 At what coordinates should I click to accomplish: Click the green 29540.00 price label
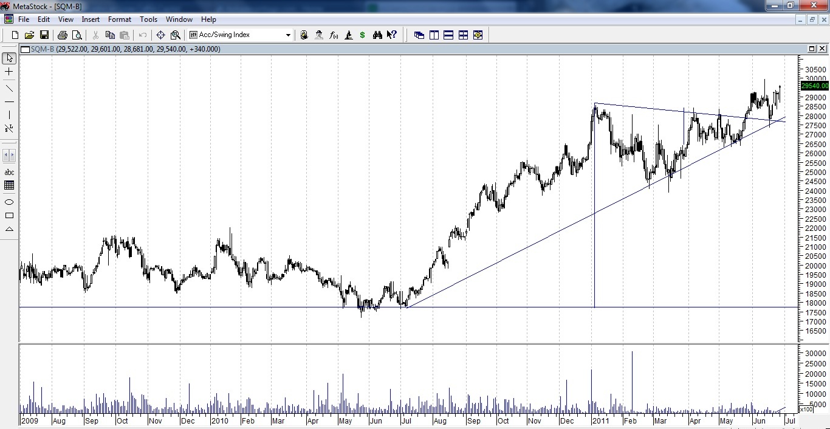click(814, 86)
